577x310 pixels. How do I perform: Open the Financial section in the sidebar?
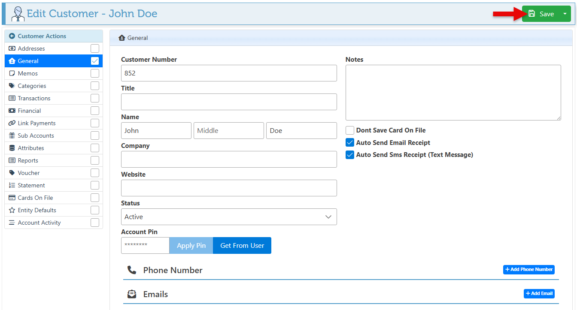[x=29, y=111]
